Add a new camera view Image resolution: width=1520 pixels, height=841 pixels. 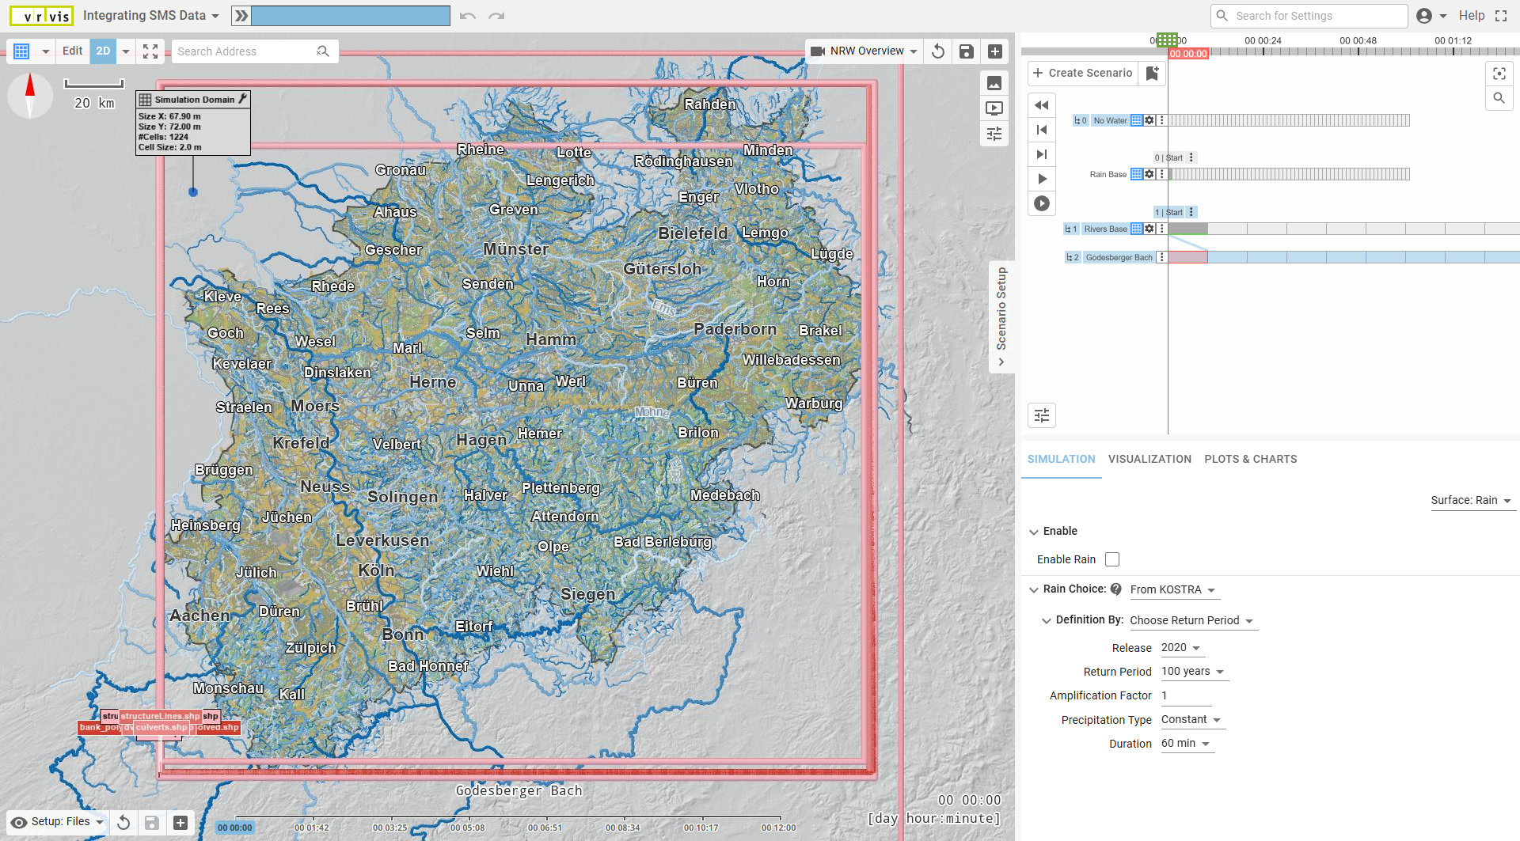995,51
